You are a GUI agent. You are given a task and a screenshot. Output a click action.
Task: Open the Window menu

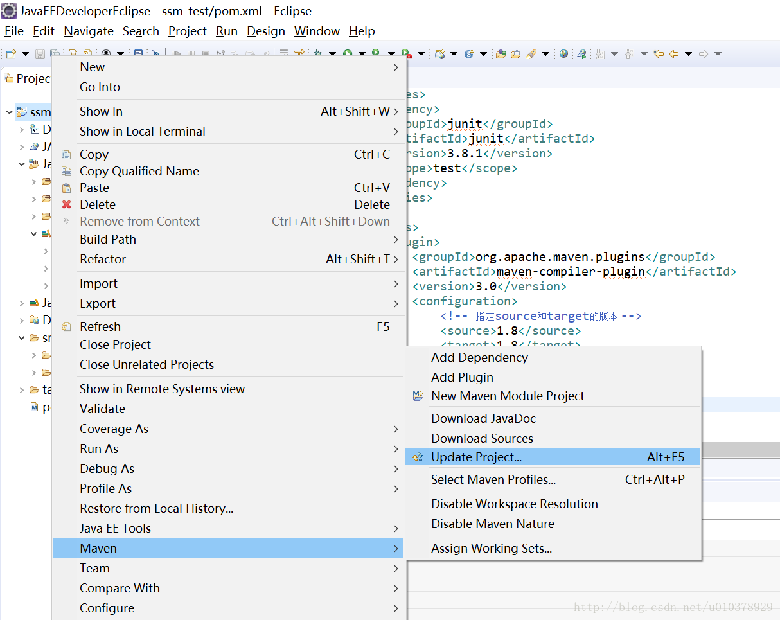coord(317,31)
